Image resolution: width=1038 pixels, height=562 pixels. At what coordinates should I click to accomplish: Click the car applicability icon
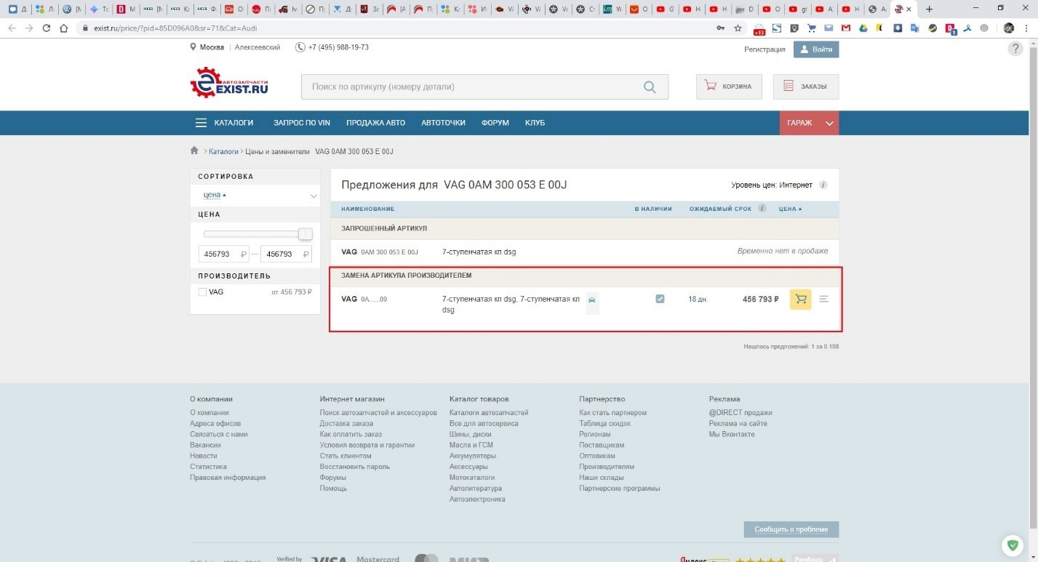click(592, 300)
